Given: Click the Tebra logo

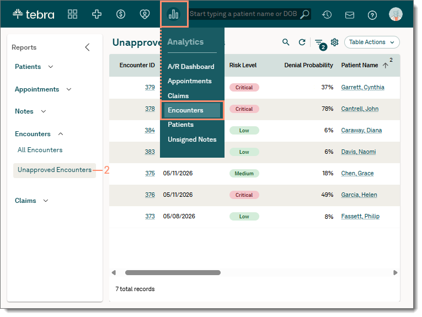Looking at the screenshot, I should [33, 14].
